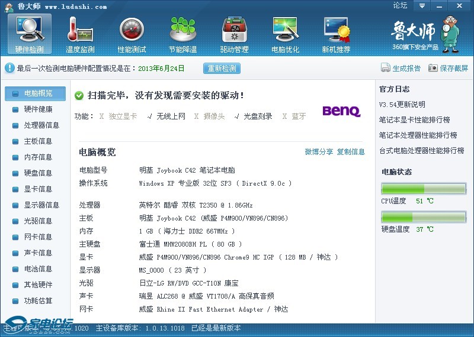Click the optical drive value 日立-LG RW/DVD GCC-T10N
The width and height of the screenshot is (474, 337).
[188, 283]
